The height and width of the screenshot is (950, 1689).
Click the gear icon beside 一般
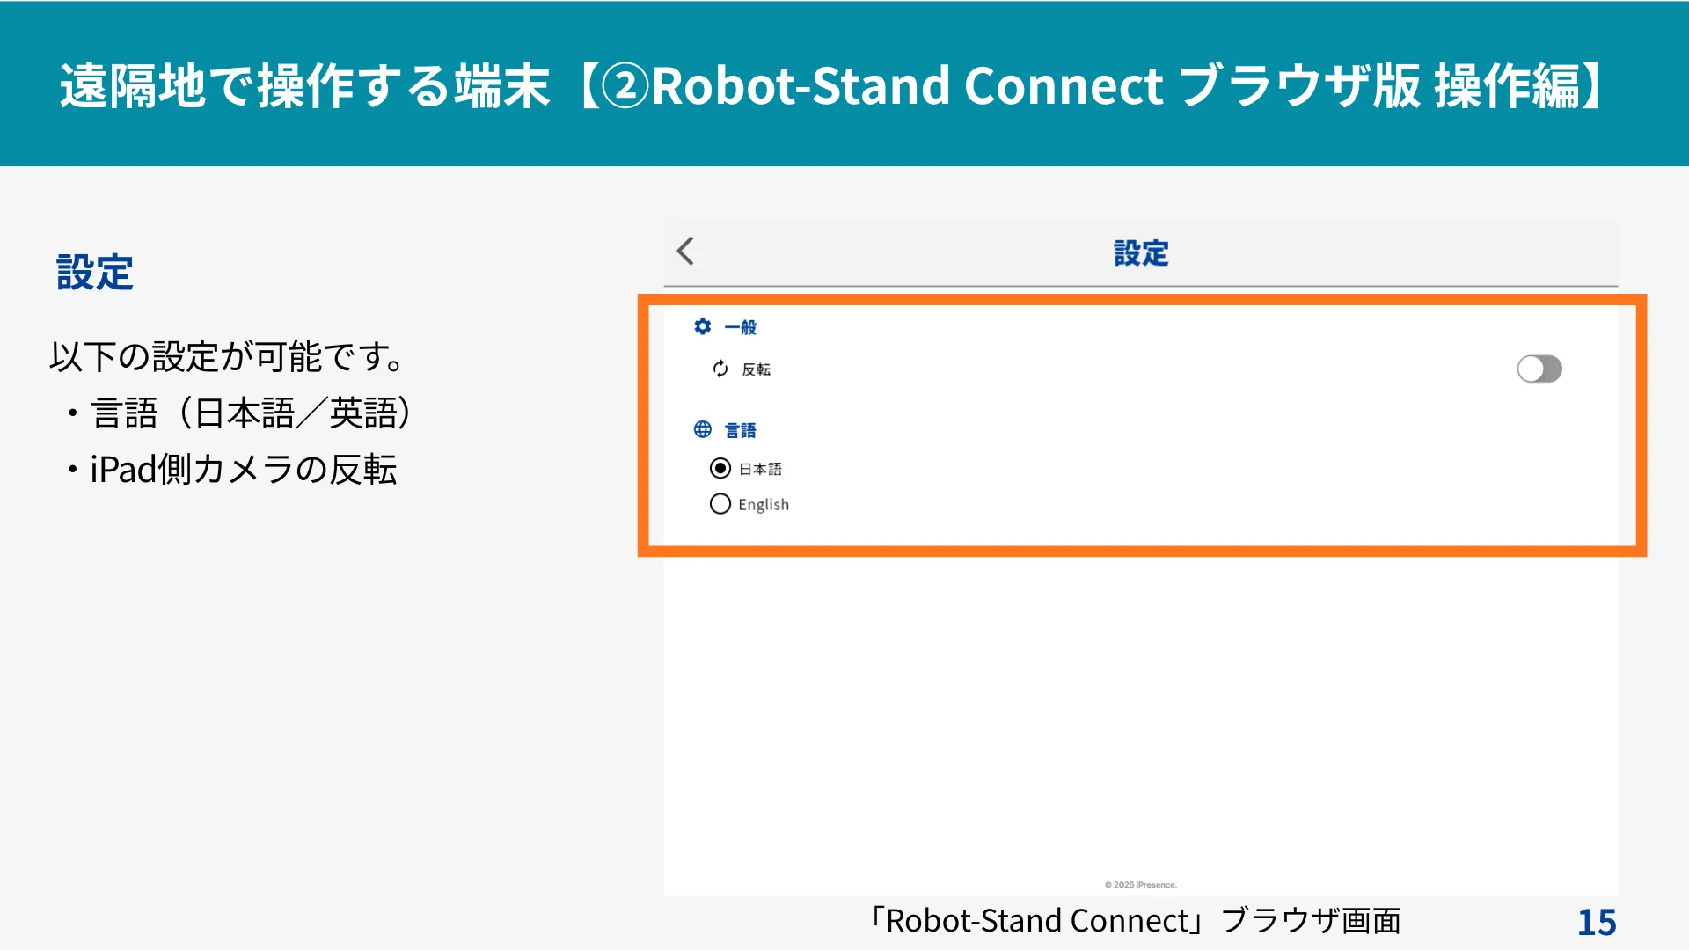[702, 327]
